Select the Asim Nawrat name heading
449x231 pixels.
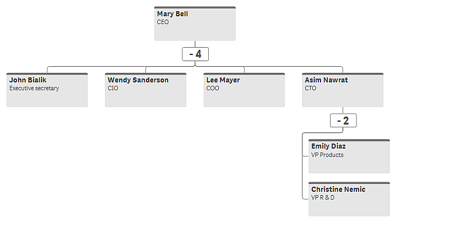pos(326,80)
